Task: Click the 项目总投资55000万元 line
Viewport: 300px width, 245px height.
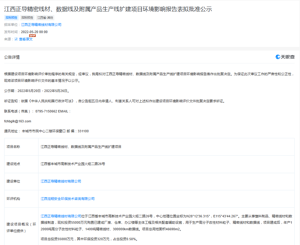Action: 89,239
